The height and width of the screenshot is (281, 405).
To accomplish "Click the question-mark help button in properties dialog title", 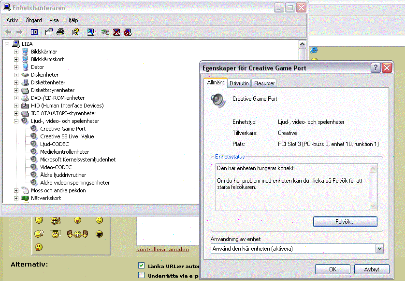I will coord(376,68).
